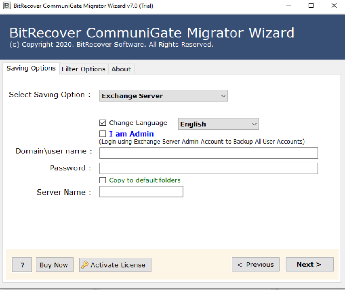Uncheck the Change Language checkbox
Image resolution: width=345 pixels, height=290 pixels.
(x=103, y=123)
